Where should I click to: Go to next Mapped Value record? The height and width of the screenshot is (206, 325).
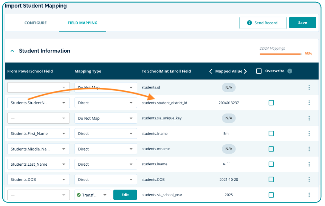[x=245, y=71]
